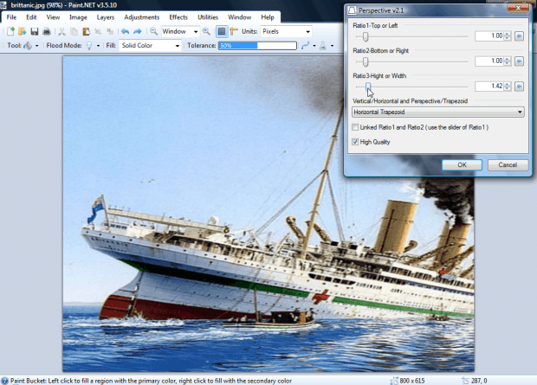Click the Ratio2 value field
The image size is (537, 385).
pos(489,61)
